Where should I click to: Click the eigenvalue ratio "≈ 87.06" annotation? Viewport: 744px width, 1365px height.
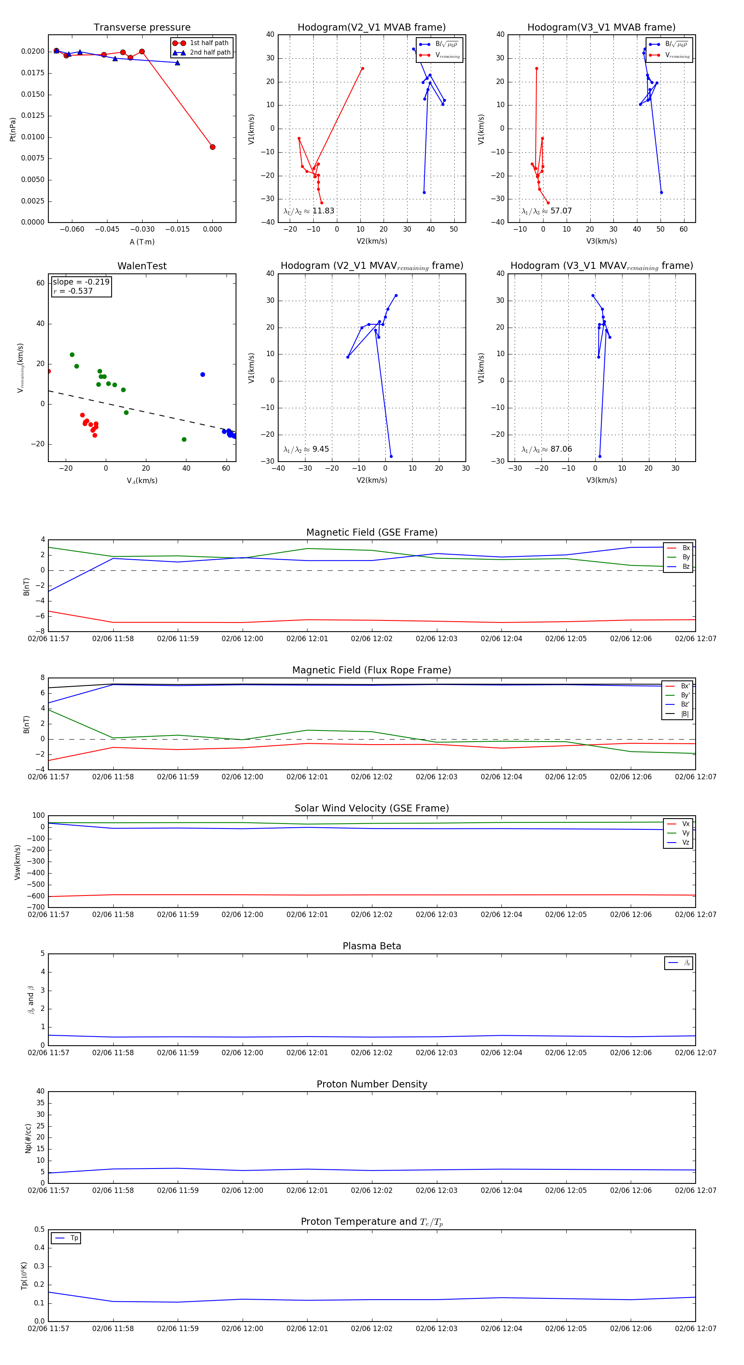546,449
